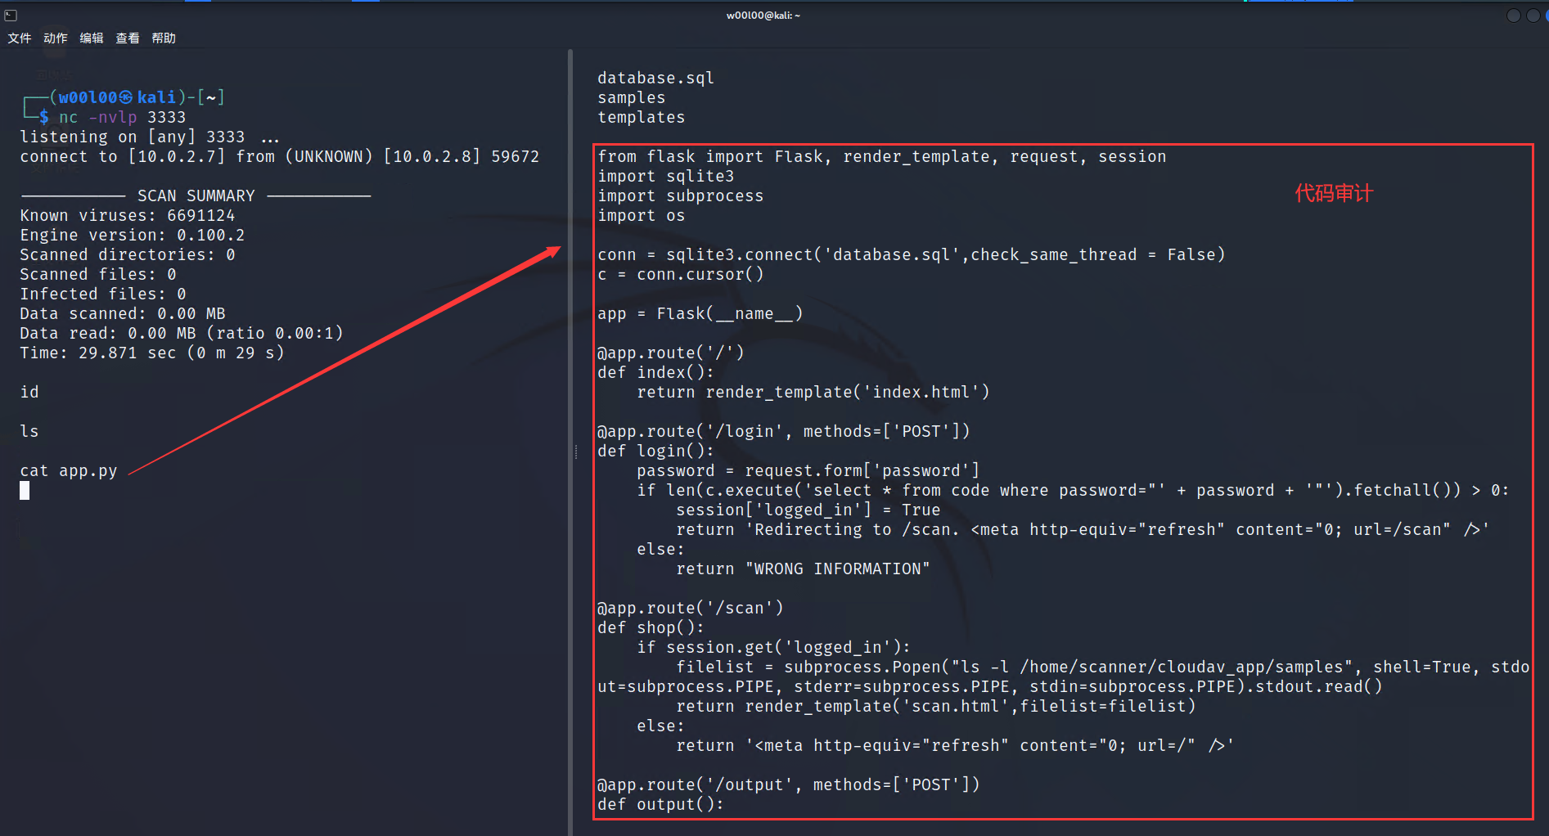Click the 'Data read: 0.00 MB' line
The image size is (1549, 836).
pos(181,333)
